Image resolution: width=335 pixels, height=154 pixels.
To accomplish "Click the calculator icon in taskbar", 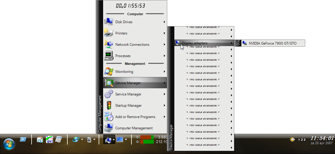I will [x=58, y=139].
